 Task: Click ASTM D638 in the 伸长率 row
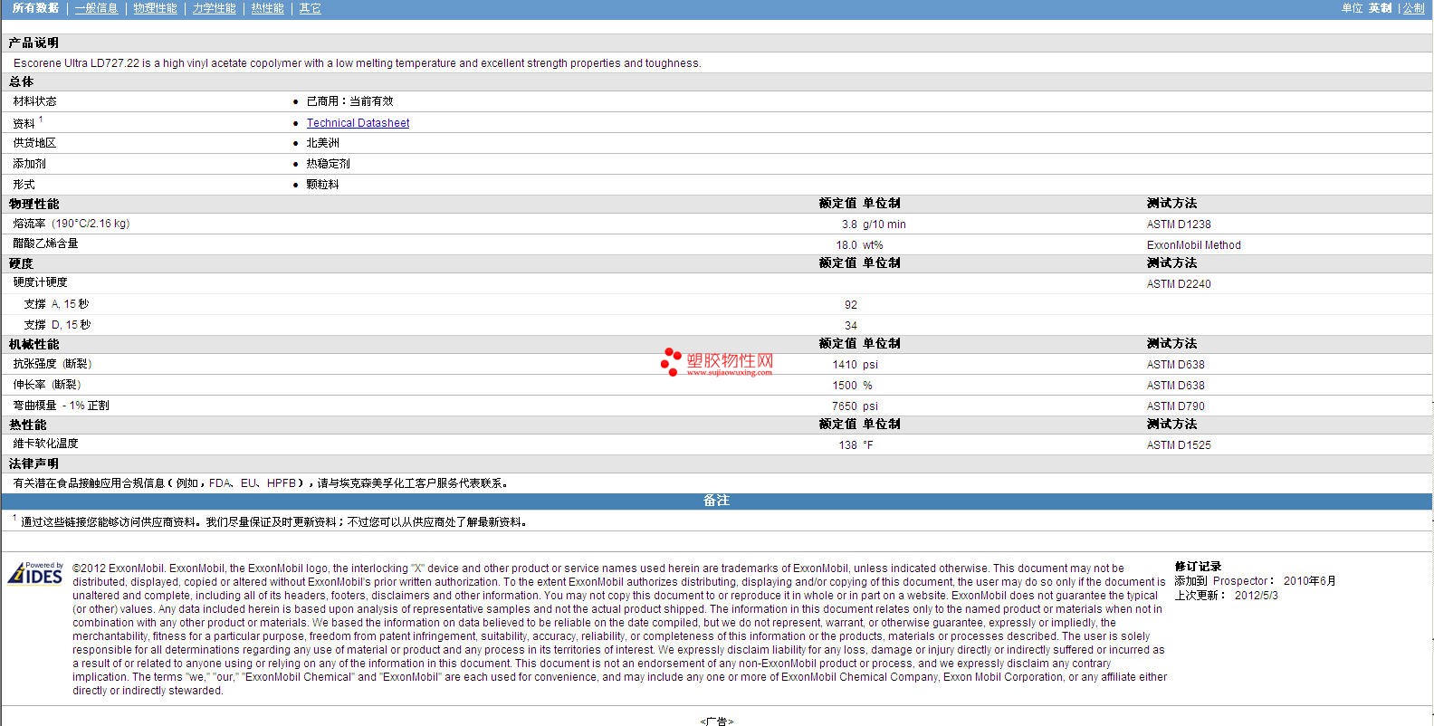click(x=1175, y=386)
